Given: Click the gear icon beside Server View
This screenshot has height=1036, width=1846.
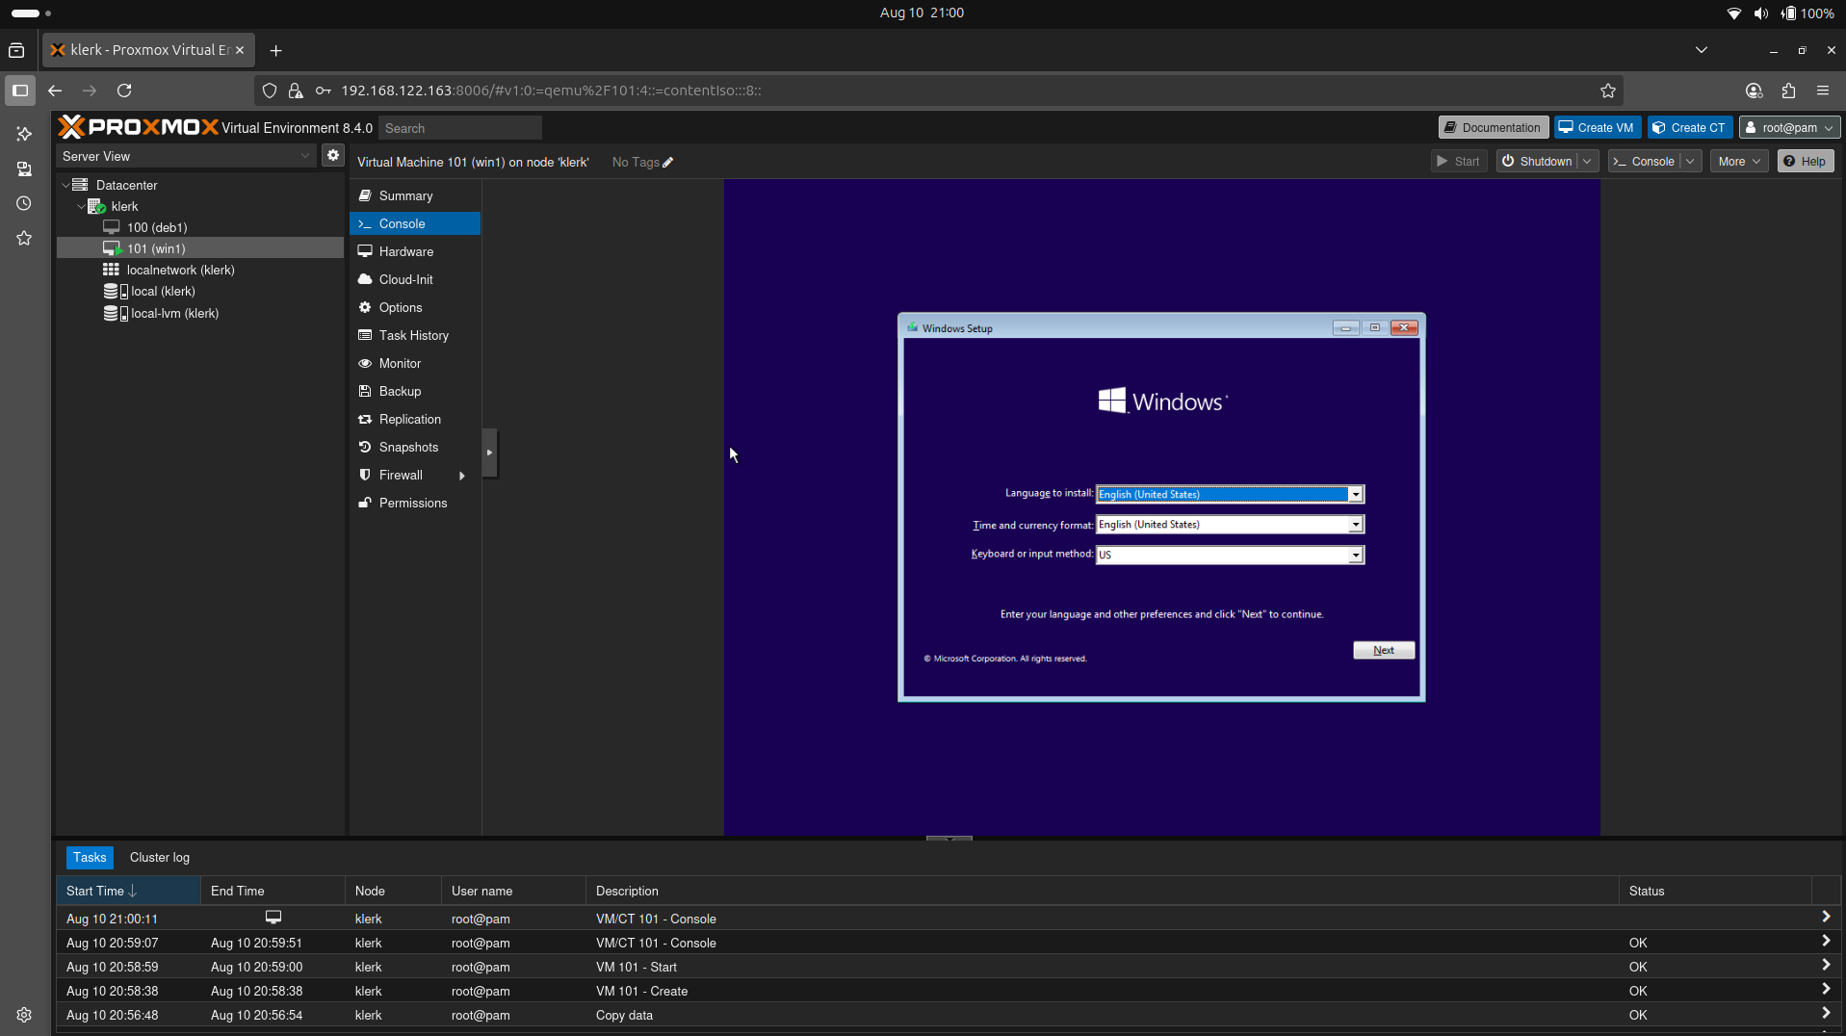Looking at the screenshot, I should [332, 155].
